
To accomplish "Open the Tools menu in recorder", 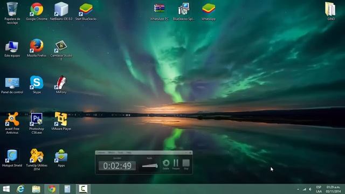I will (x=121, y=153).
